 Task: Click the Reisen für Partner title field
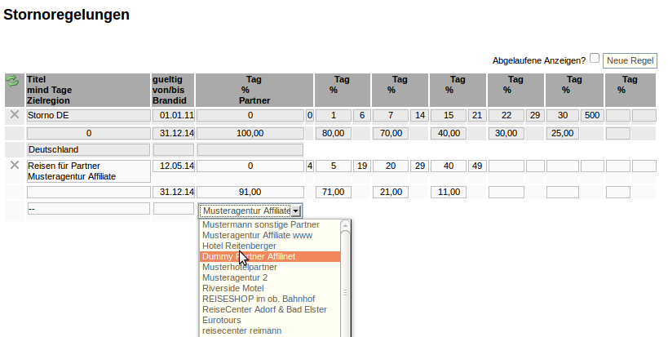[88, 171]
